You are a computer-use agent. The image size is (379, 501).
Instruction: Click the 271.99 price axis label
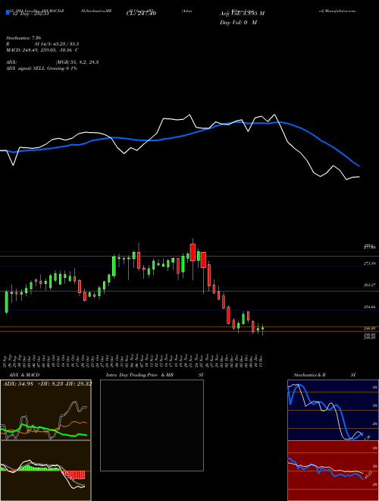(369, 263)
